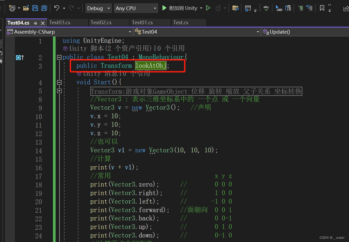This screenshot has height=242, width=349.
Task: Click the Open File folder icon
Action: pos(26,8)
